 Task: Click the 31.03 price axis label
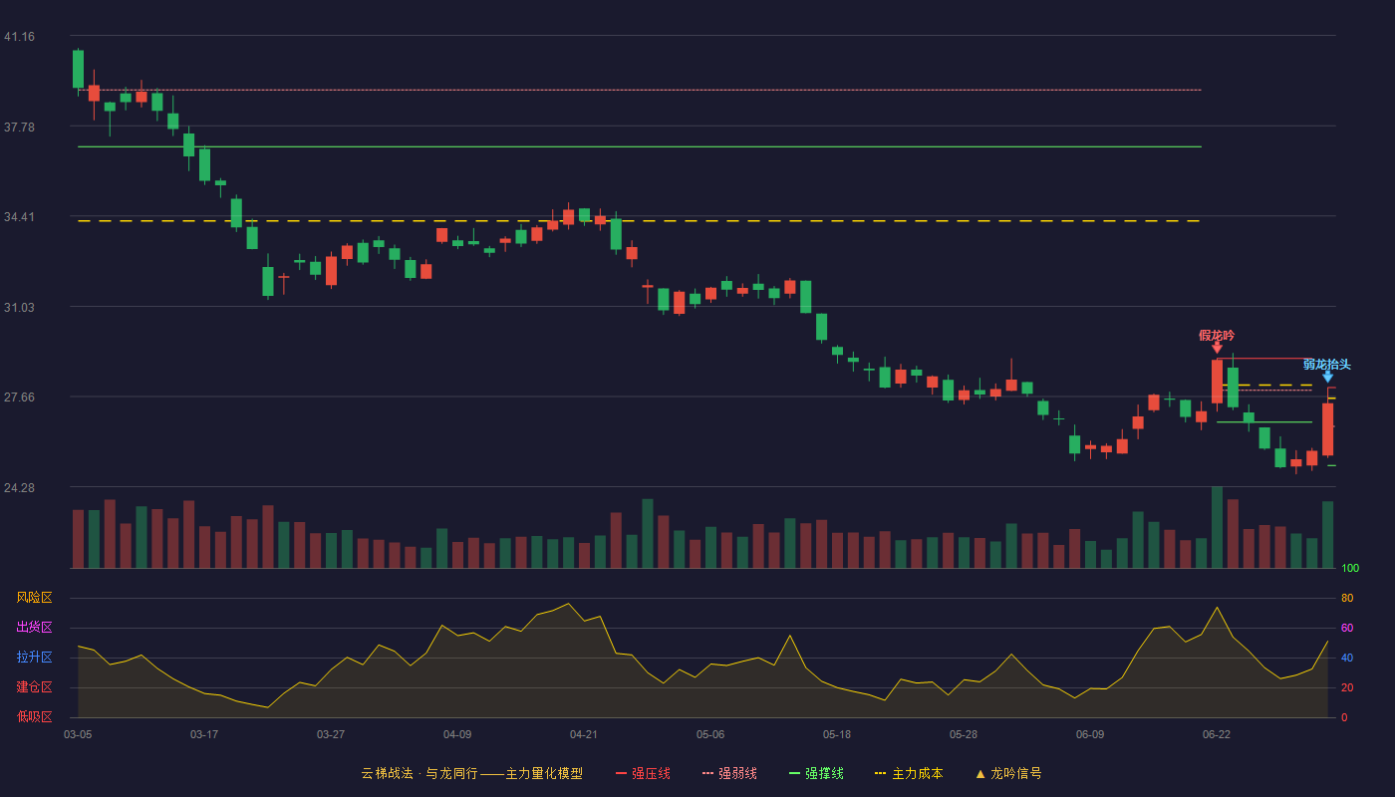(19, 308)
